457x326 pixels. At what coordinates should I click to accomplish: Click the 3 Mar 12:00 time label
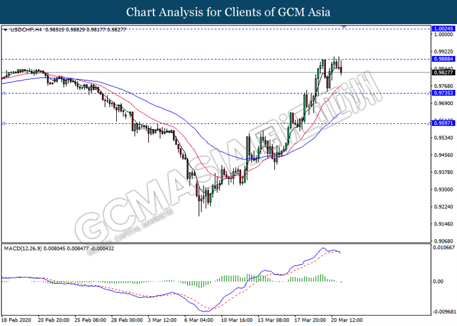click(163, 320)
